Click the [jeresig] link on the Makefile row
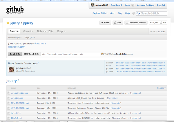Image resolution: width=174 pixels, height=122 pixels. coord(135,113)
